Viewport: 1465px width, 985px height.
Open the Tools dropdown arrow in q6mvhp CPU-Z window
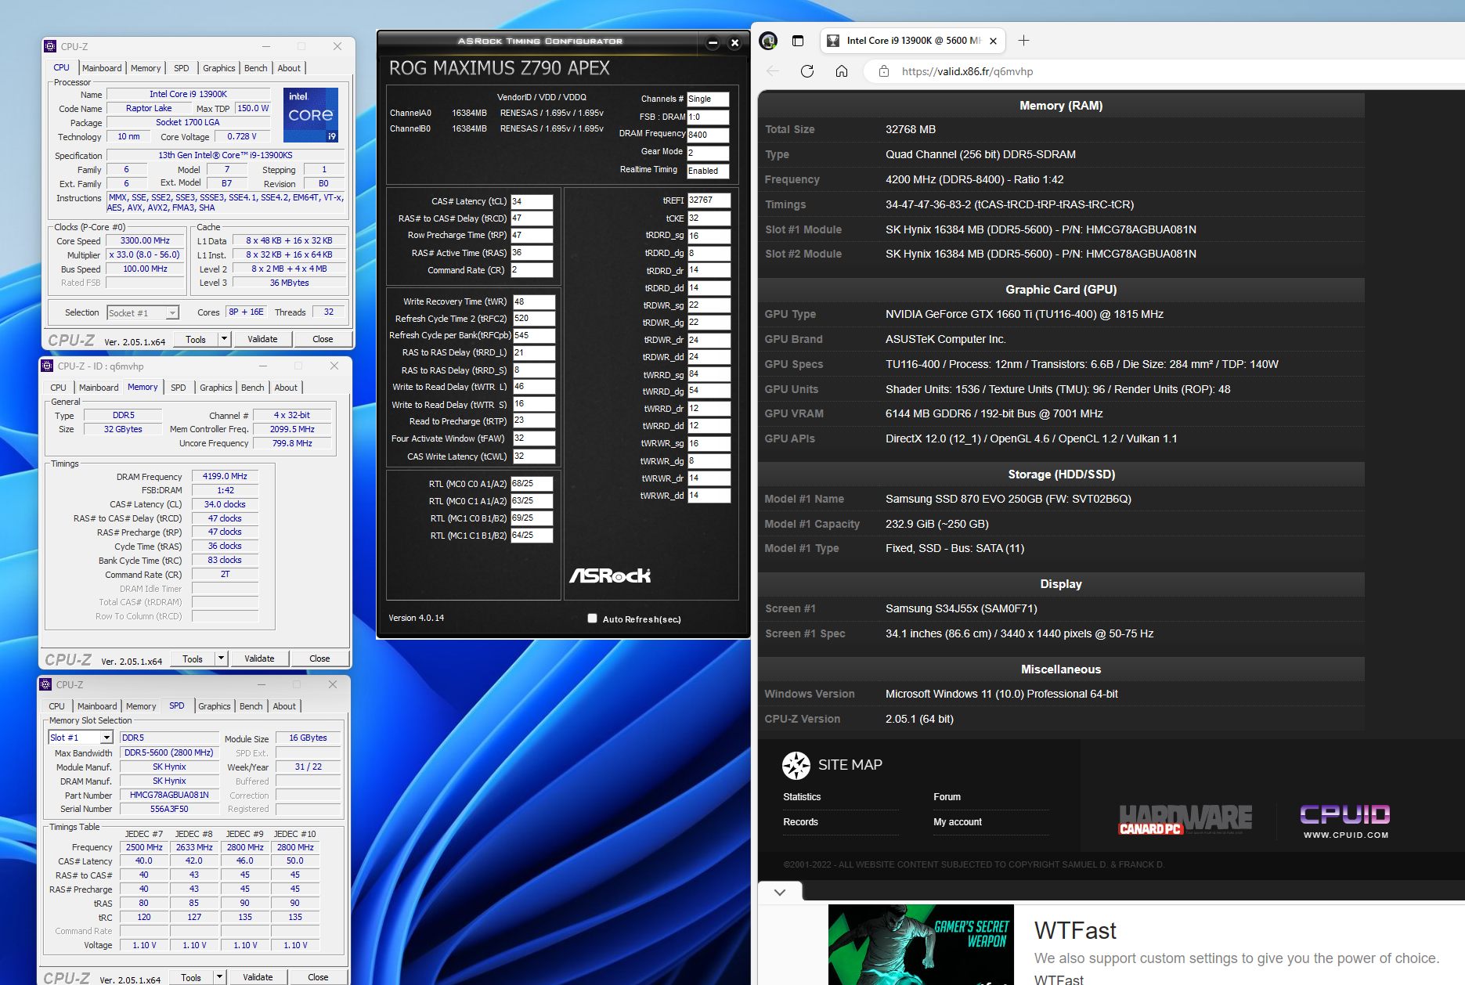(x=221, y=658)
